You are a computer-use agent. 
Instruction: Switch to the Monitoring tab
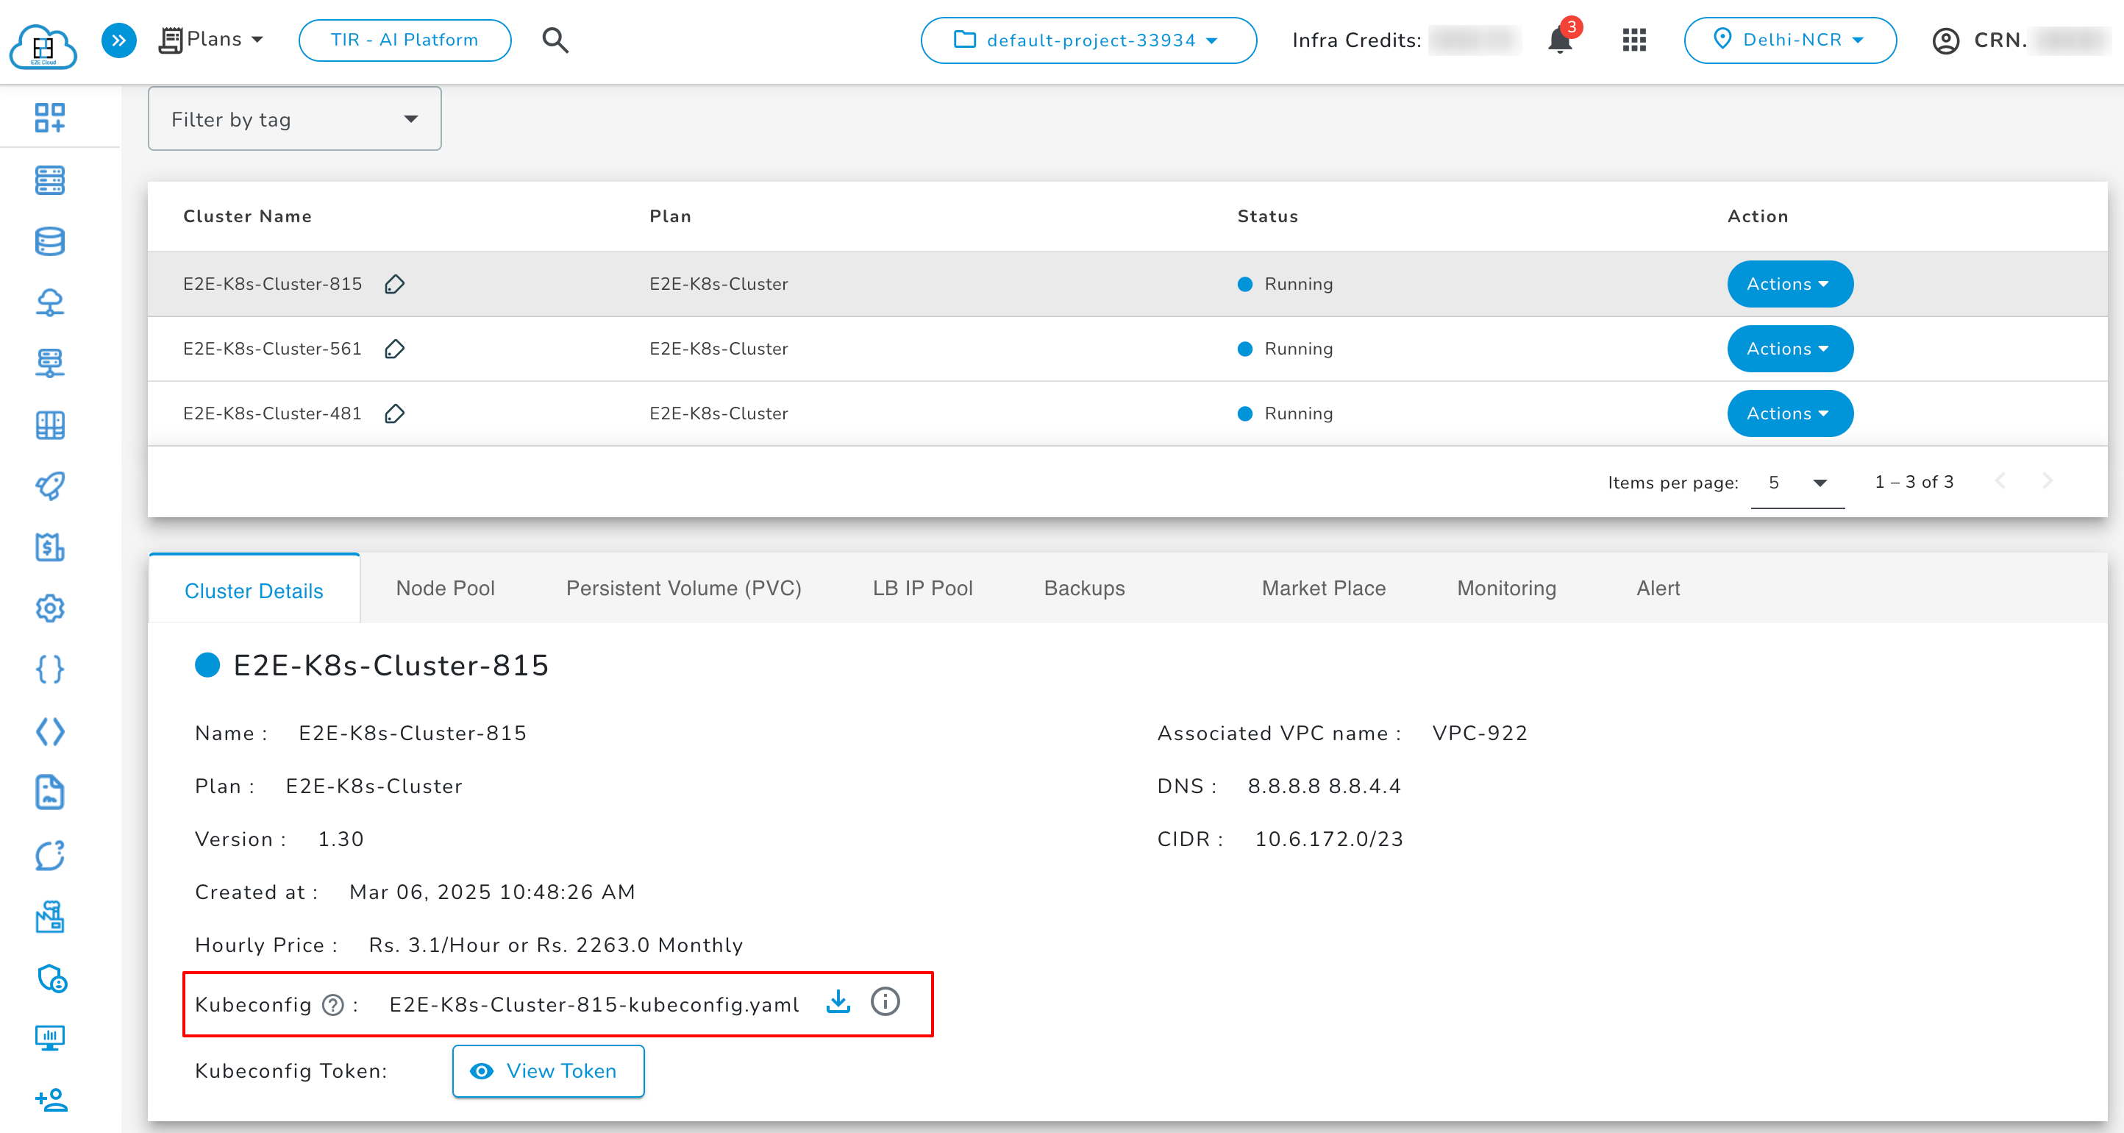[1506, 588]
